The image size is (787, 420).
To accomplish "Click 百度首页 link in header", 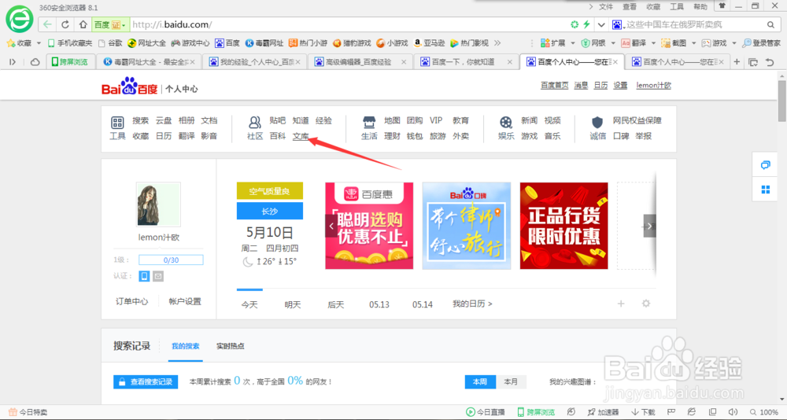I will [x=554, y=85].
